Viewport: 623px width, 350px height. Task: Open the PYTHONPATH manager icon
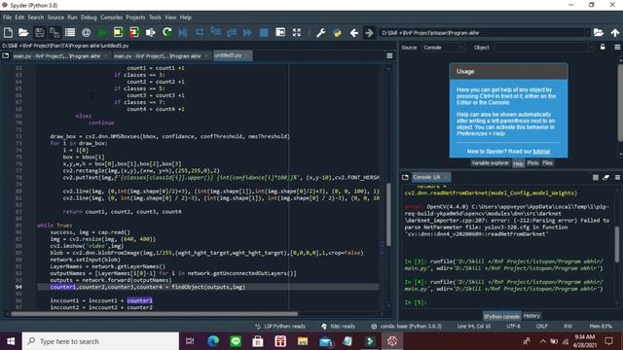coord(337,32)
